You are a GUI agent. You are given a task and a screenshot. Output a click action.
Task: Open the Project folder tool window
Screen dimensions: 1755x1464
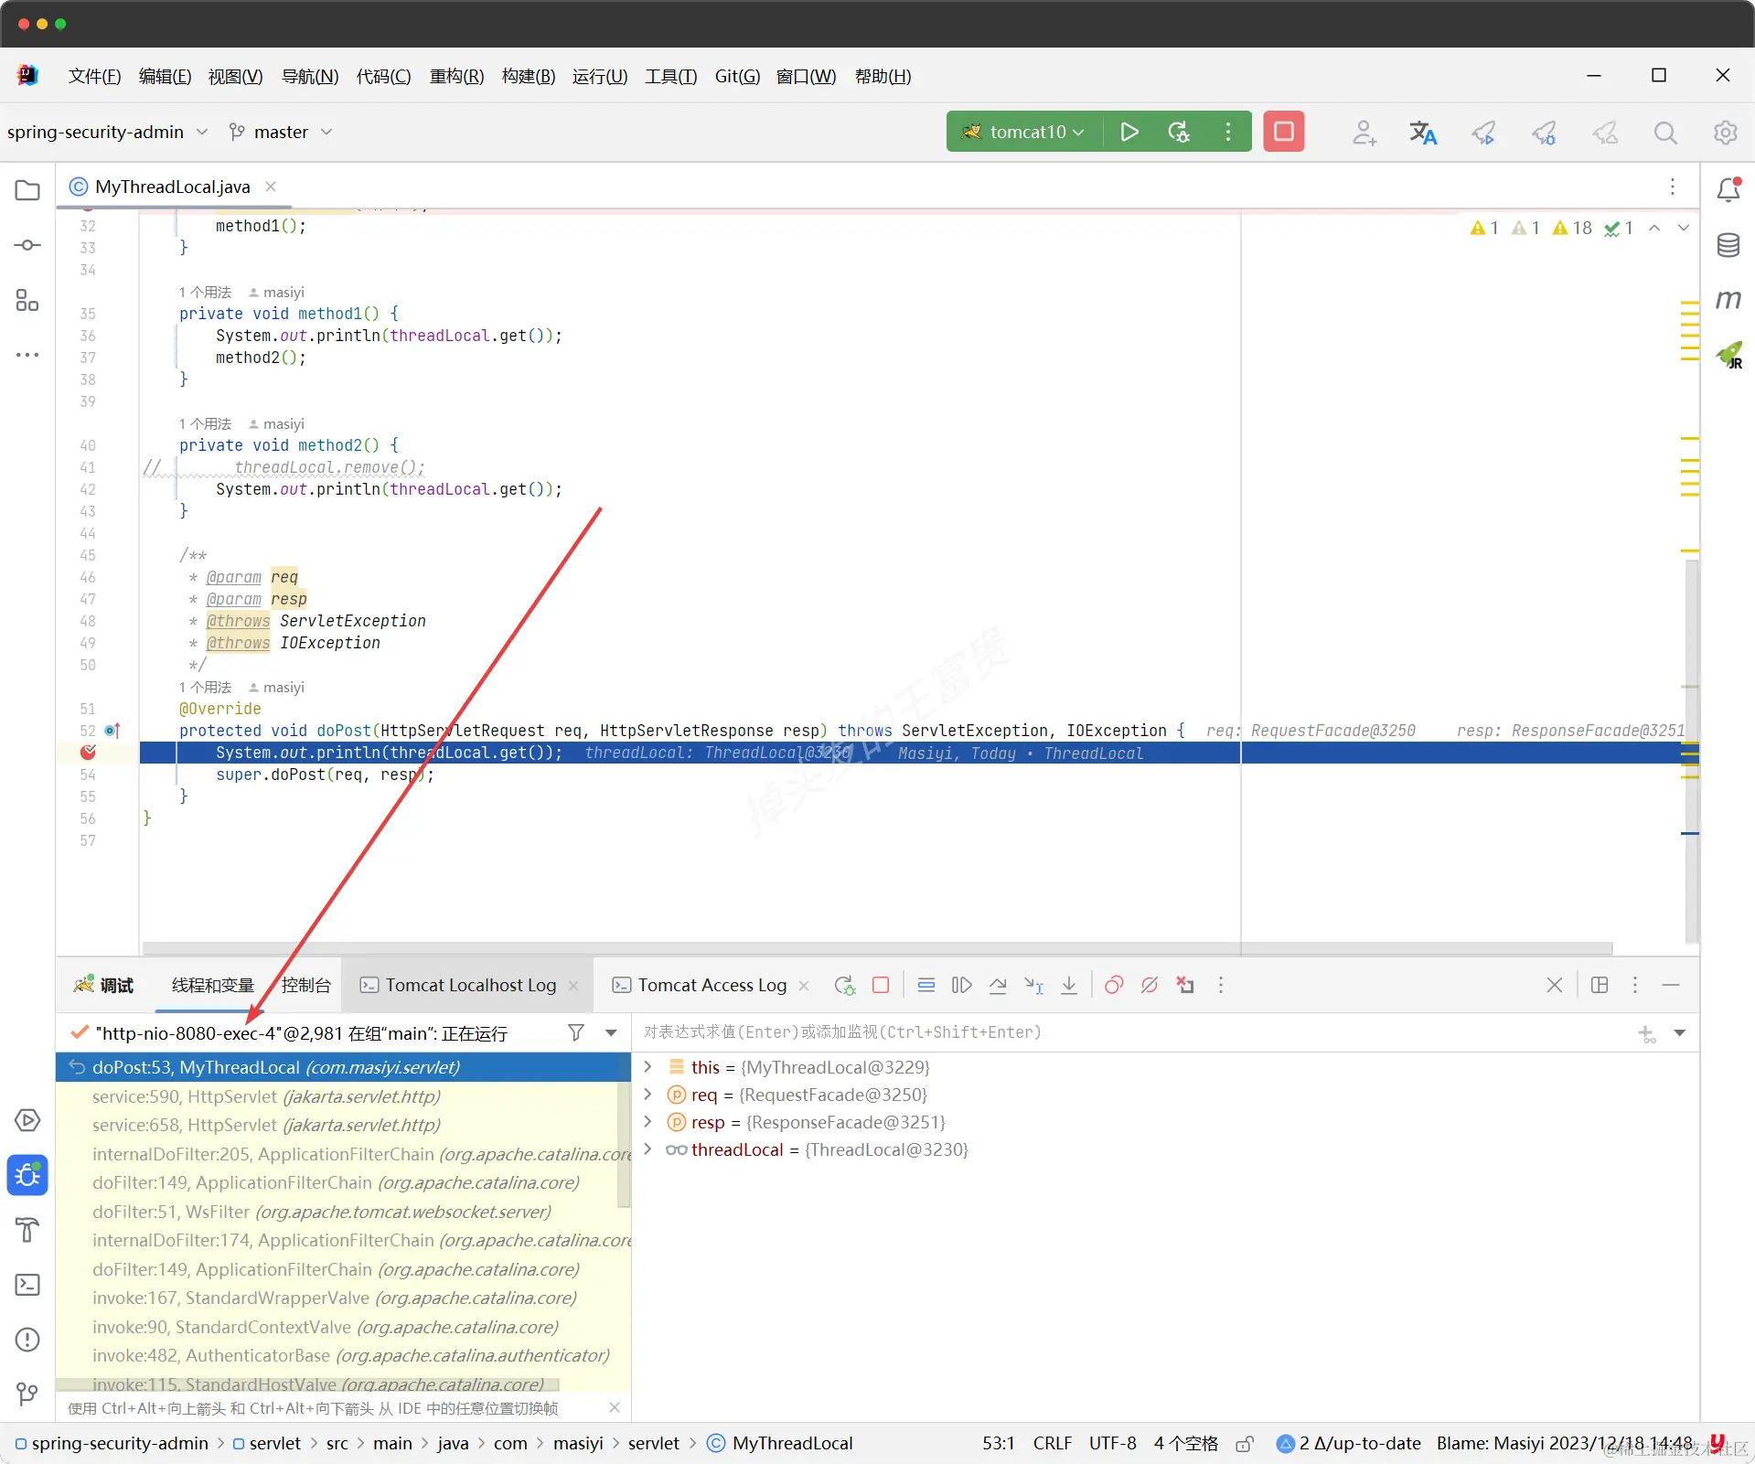click(27, 190)
